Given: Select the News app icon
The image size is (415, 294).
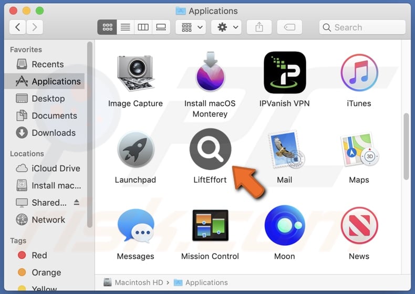Looking at the screenshot, I should [359, 225].
